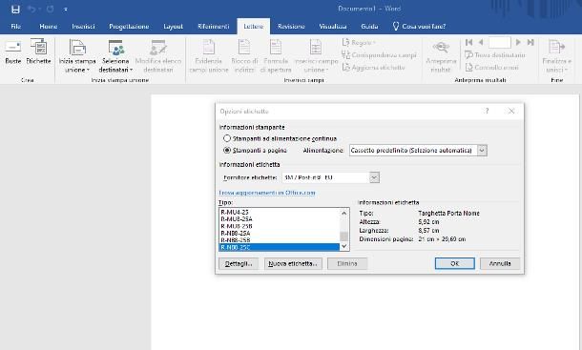Click Trova aggiornamenti in Office.com link

point(267,193)
